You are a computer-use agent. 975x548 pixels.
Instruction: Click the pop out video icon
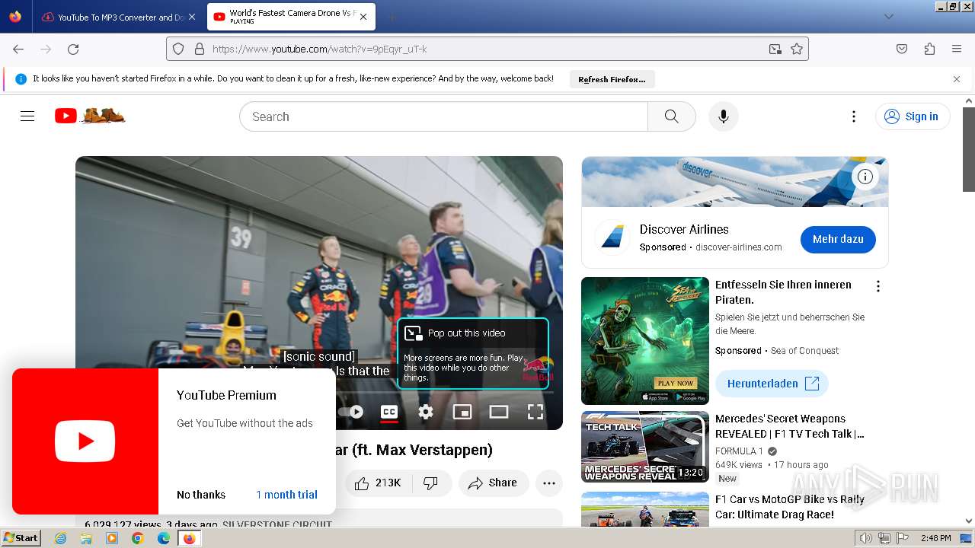(414, 333)
